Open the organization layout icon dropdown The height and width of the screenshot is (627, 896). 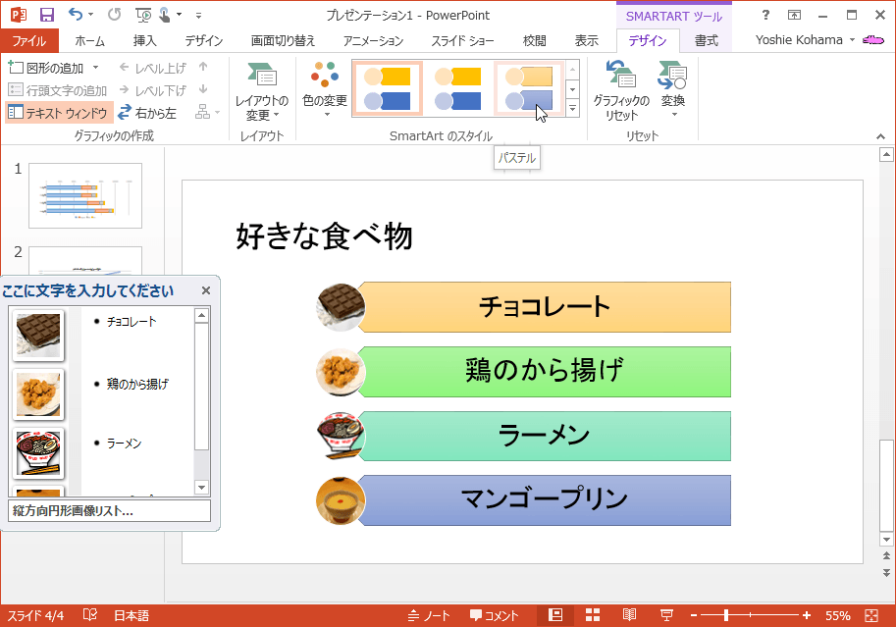pyautogui.click(x=207, y=112)
